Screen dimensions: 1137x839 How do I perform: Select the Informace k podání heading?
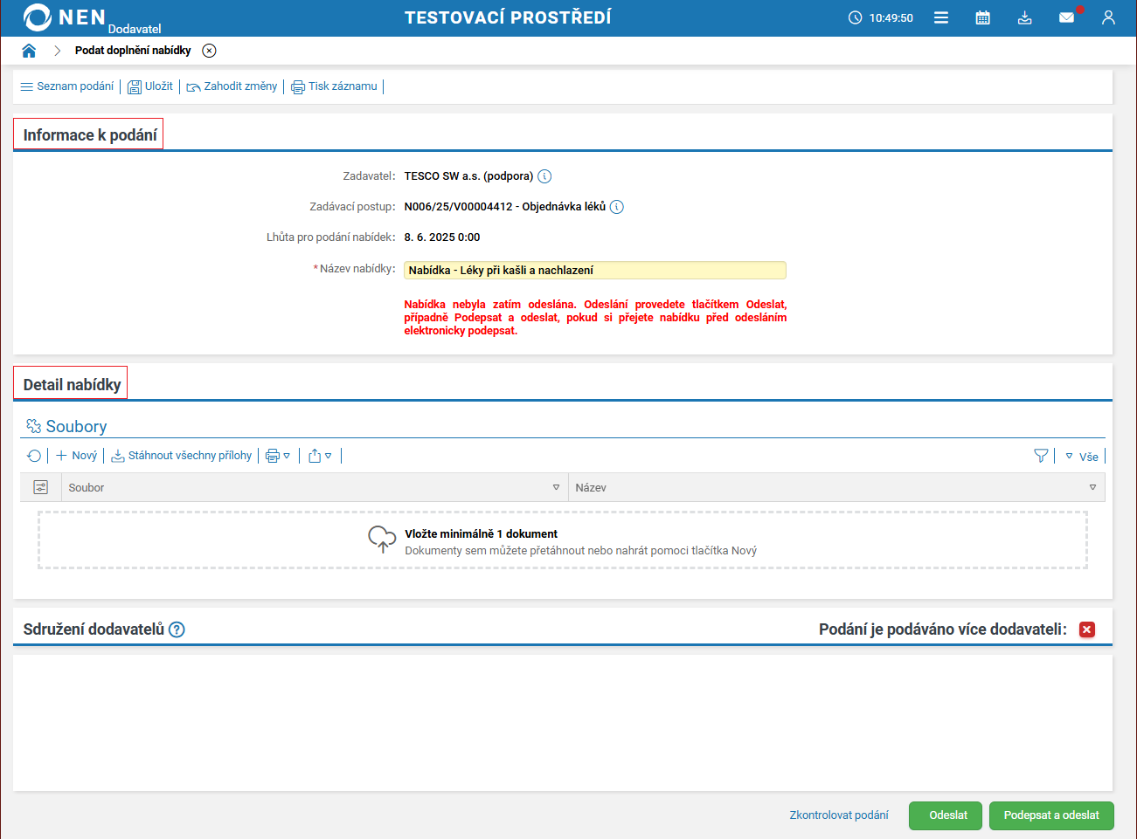(x=90, y=135)
